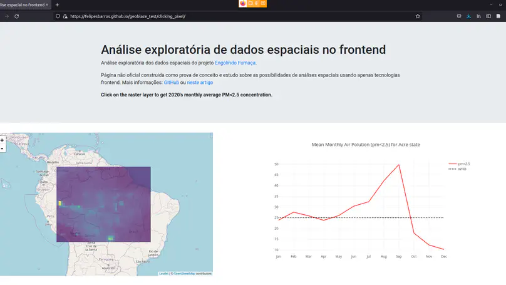The image size is (506, 285).
Task: Click the yellow pixel on the raster layer
Action: [59, 204]
